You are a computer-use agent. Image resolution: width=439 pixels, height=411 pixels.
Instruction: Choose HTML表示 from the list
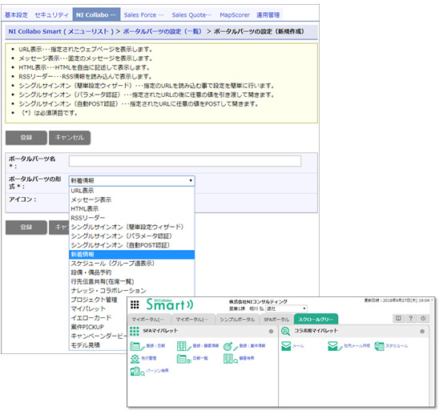click(131, 209)
